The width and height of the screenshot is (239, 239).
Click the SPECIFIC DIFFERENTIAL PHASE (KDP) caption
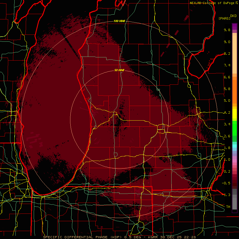tap(83, 237)
